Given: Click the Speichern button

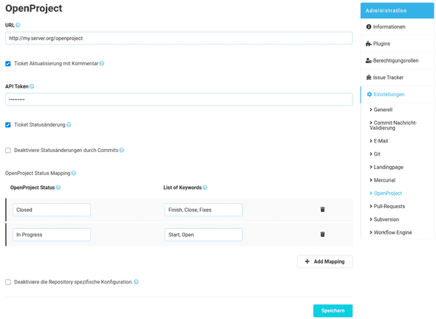Looking at the screenshot, I should [x=333, y=311].
